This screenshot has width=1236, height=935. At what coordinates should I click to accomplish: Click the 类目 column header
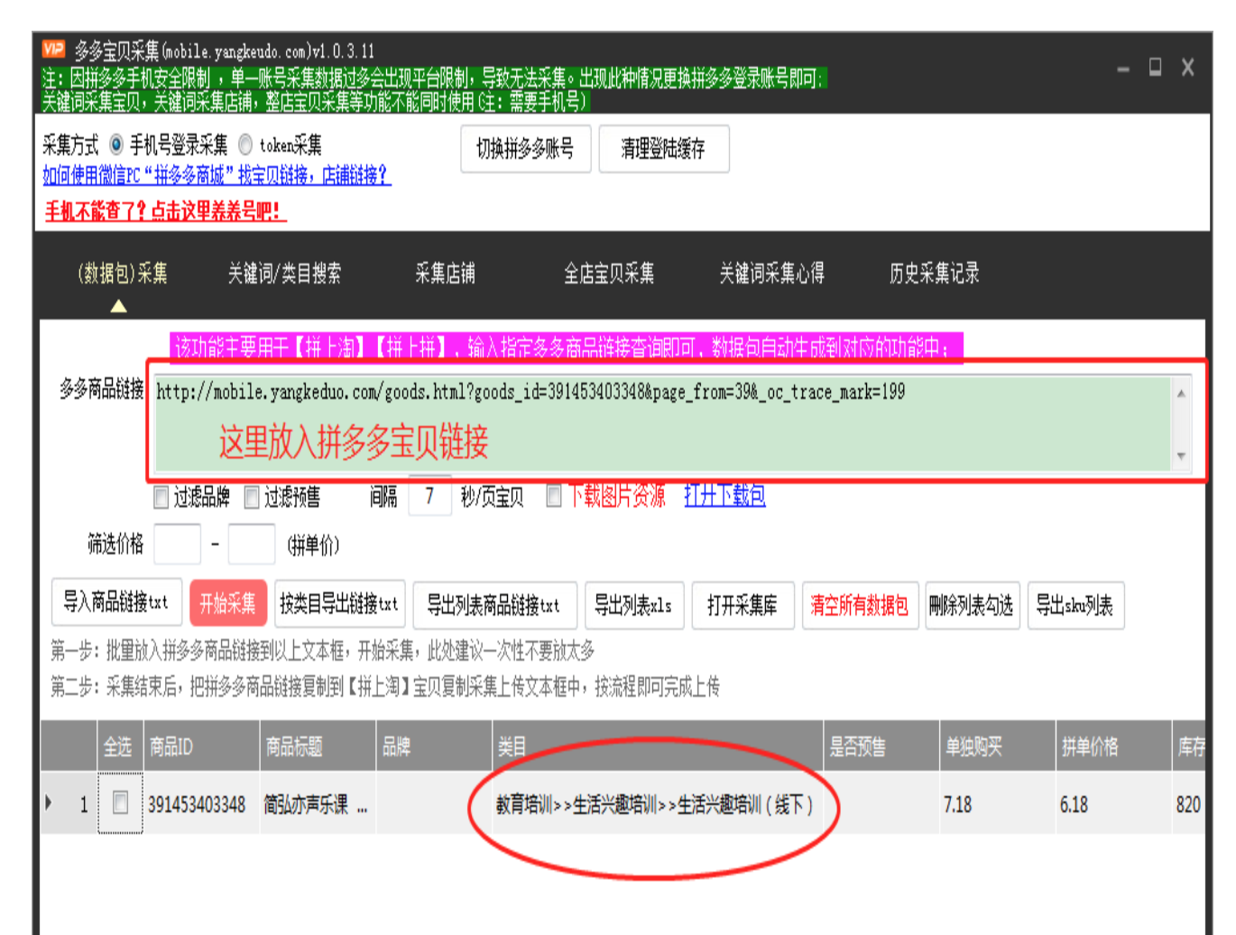coord(658,746)
